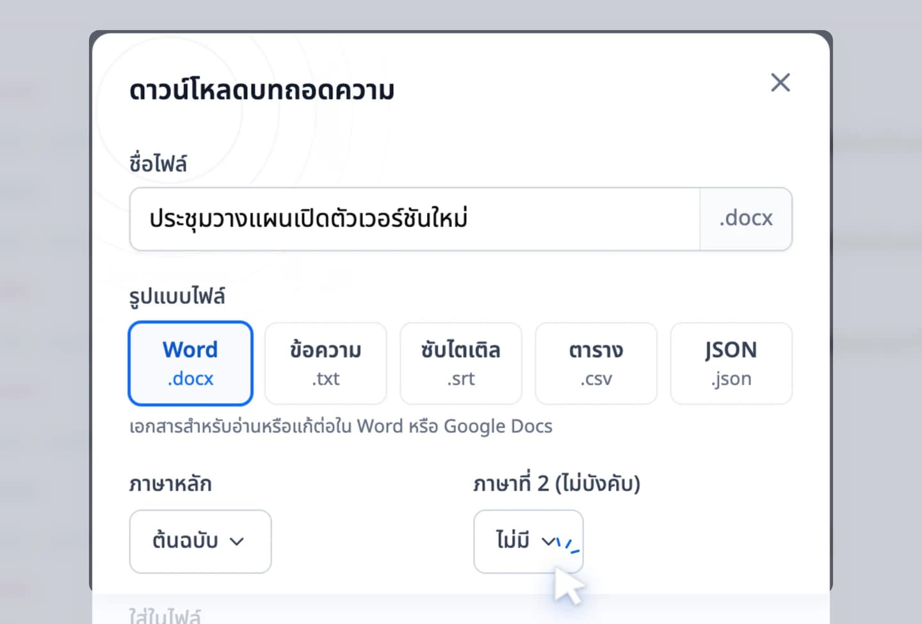
Task: Click the .docx extension suffix
Action: point(746,219)
